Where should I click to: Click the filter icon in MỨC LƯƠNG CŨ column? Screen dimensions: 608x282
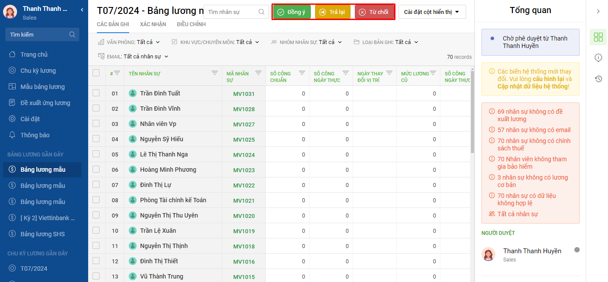click(433, 73)
